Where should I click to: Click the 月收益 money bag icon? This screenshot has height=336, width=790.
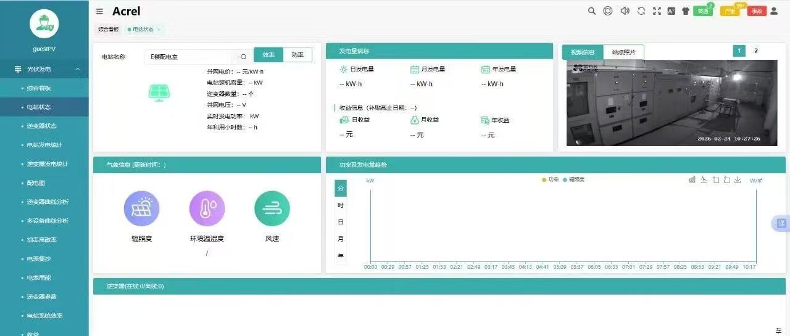[x=415, y=120]
